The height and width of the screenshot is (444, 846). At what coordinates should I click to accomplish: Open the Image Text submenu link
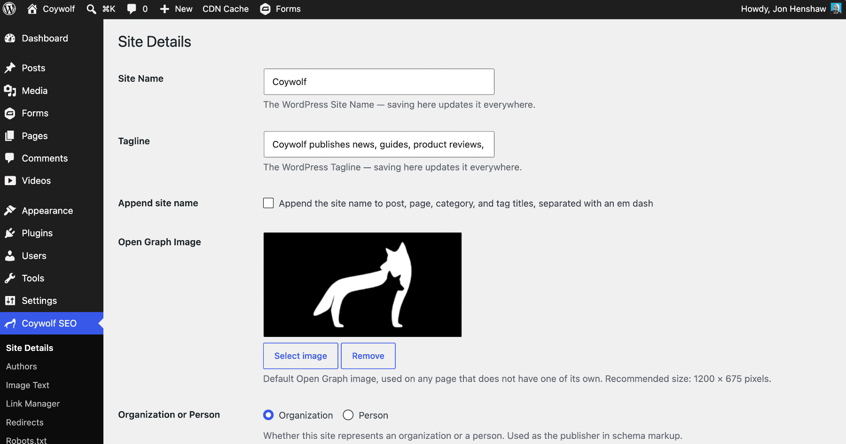[x=28, y=385]
